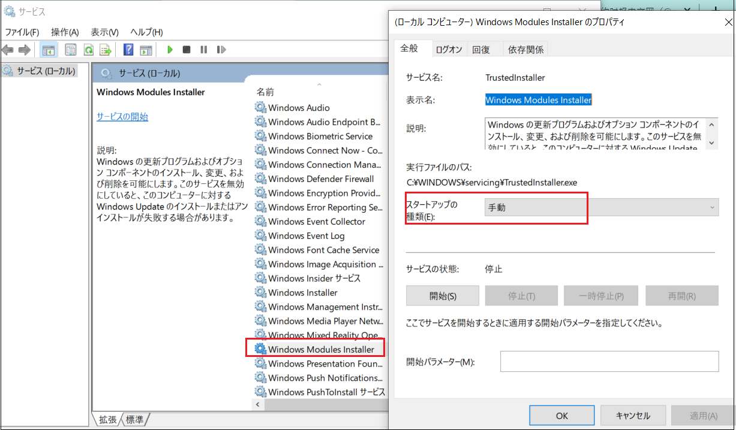Open Help with the blue question mark icon

(128, 50)
